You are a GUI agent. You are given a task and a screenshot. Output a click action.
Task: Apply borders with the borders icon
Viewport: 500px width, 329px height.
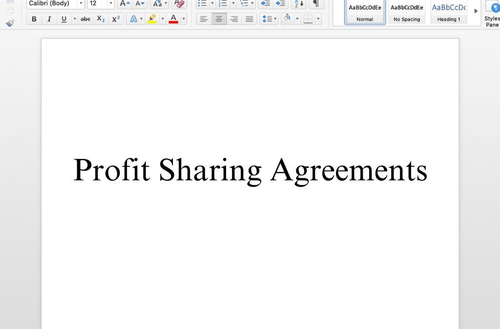pos(308,19)
